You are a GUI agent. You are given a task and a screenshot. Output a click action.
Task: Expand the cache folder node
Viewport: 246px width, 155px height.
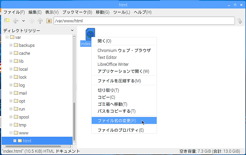[x=11, y=53]
